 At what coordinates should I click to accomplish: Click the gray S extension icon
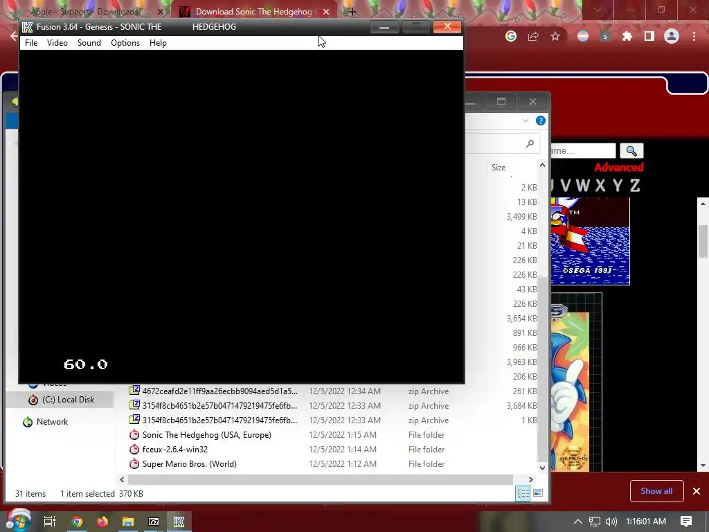click(x=605, y=37)
